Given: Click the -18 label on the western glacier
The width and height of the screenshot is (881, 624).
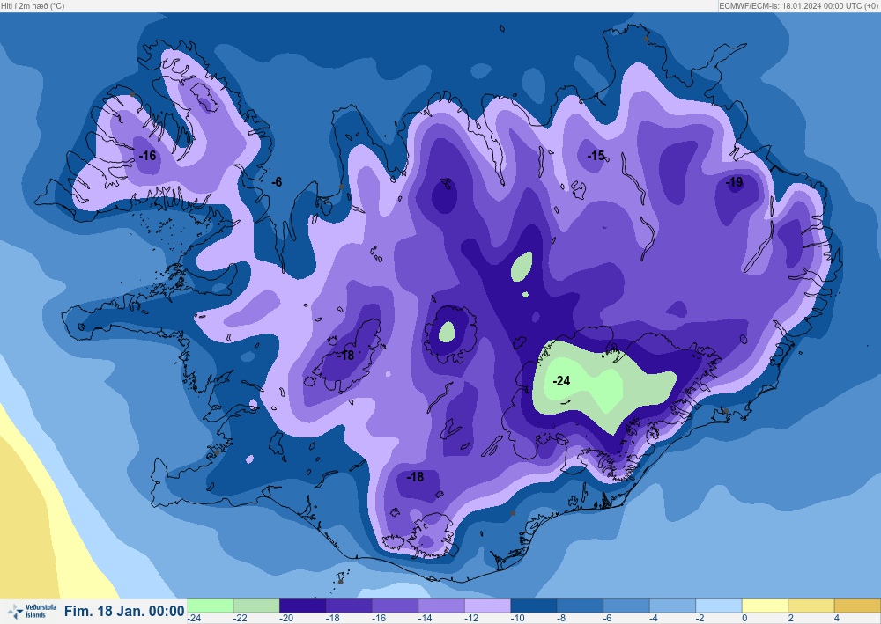Looking at the screenshot, I should point(345,355).
